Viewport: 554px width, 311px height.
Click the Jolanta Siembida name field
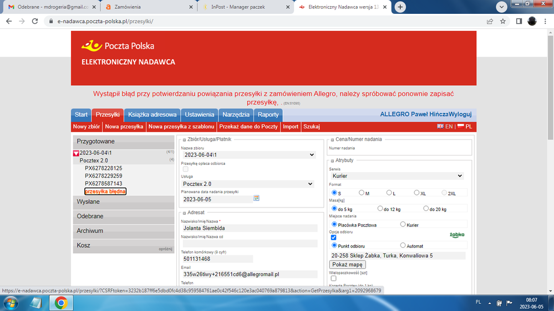pyautogui.click(x=250, y=228)
